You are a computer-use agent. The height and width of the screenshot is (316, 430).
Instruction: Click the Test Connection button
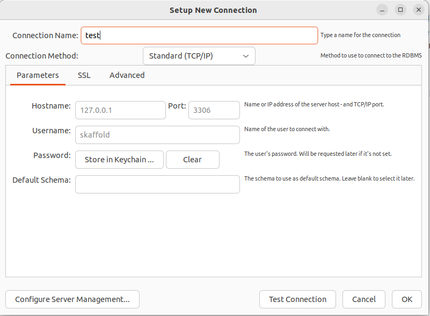pos(297,299)
